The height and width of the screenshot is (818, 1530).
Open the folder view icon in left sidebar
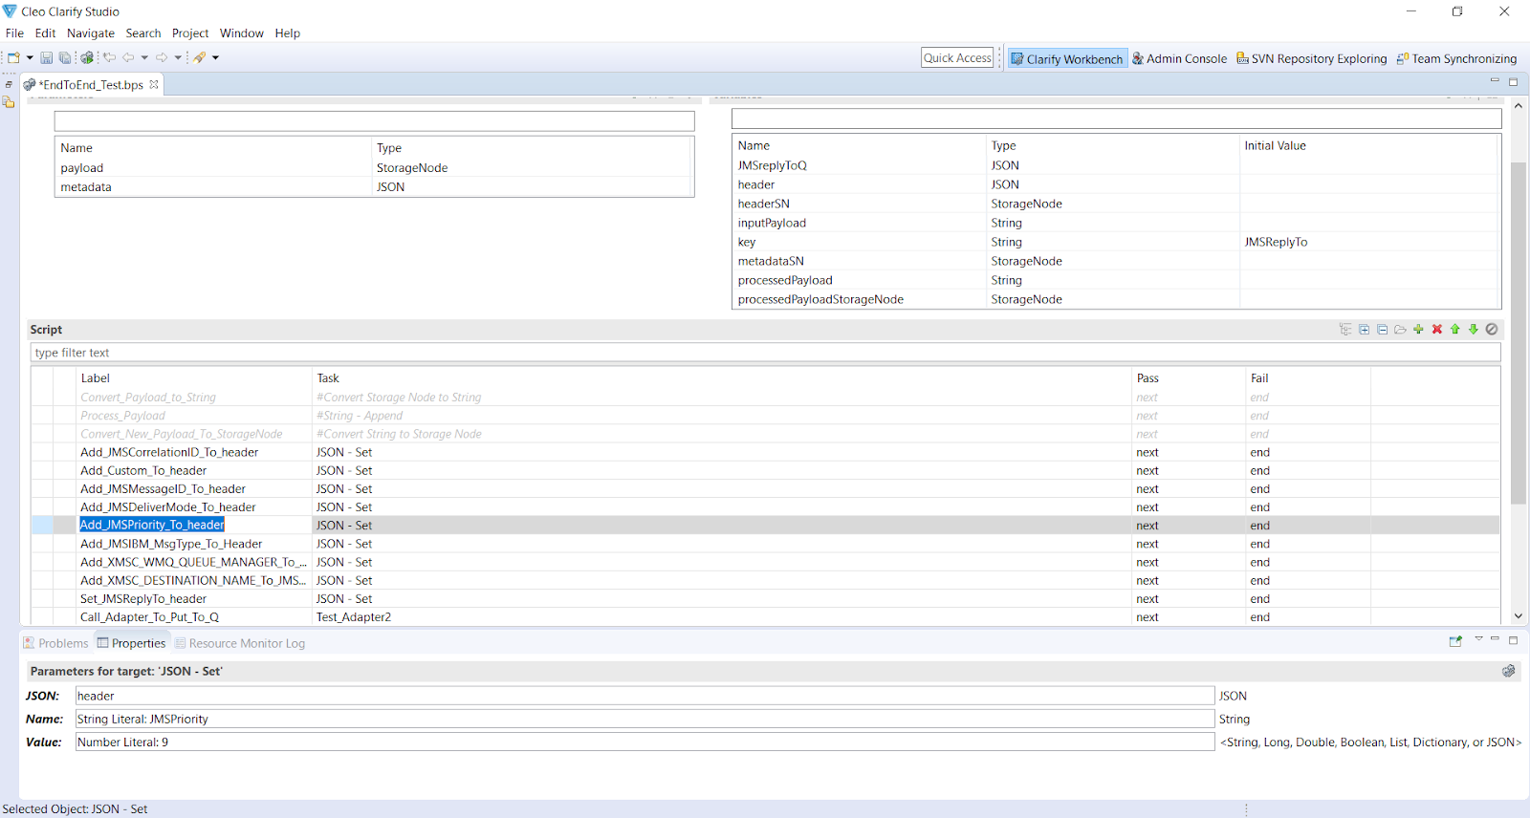[x=9, y=102]
